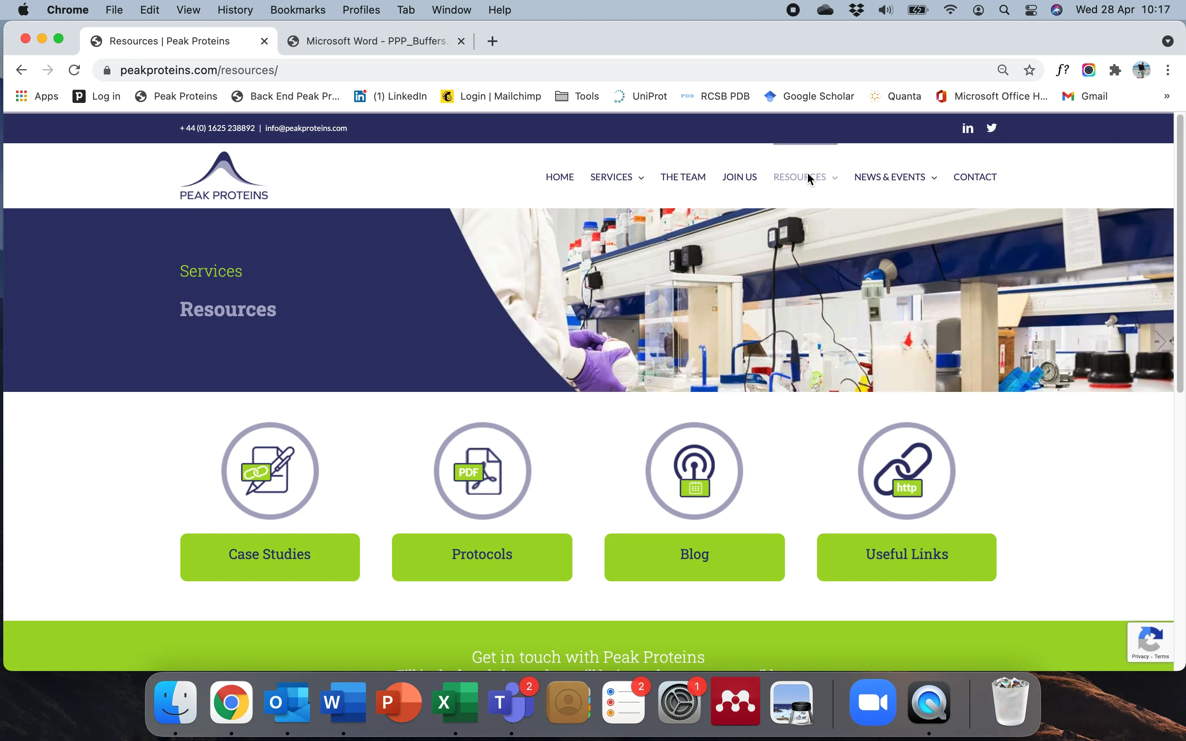The image size is (1186, 741).
Task: Go back with the browser back arrow
Action: point(21,70)
